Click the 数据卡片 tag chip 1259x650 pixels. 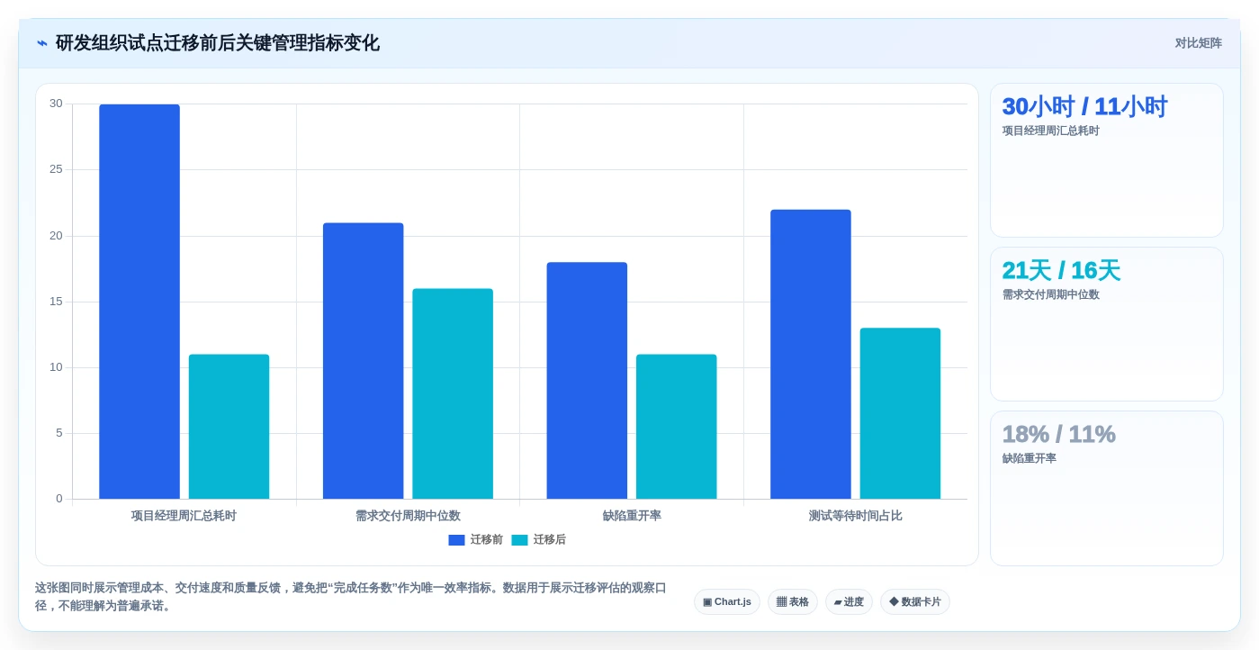pos(915,601)
